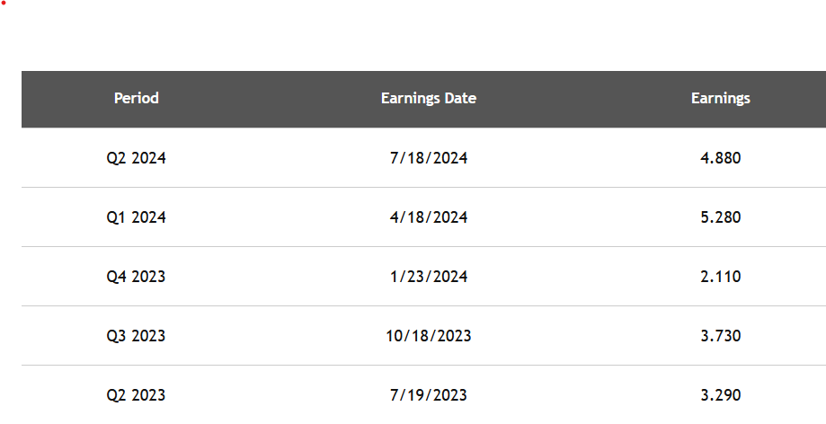
Task: Select the Q2 2023 period cell
Action: (x=137, y=395)
